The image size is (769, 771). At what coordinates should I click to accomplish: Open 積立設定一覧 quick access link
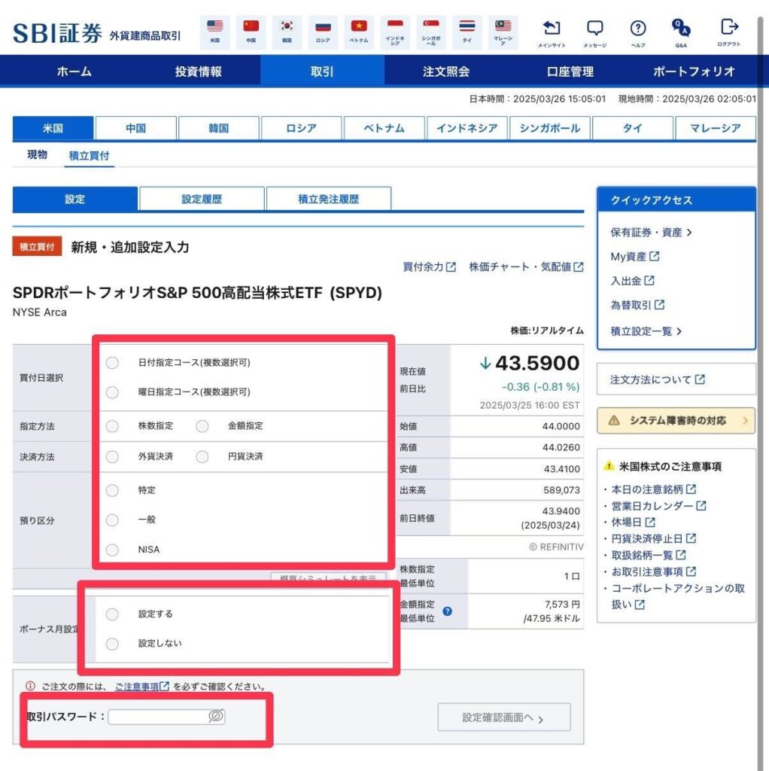tap(646, 331)
